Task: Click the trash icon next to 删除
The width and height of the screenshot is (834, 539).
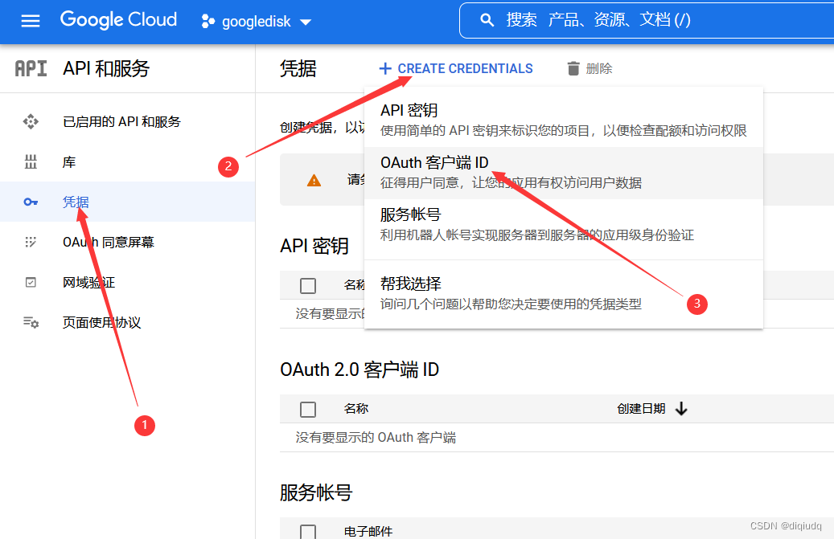Action: pyautogui.click(x=573, y=69)
